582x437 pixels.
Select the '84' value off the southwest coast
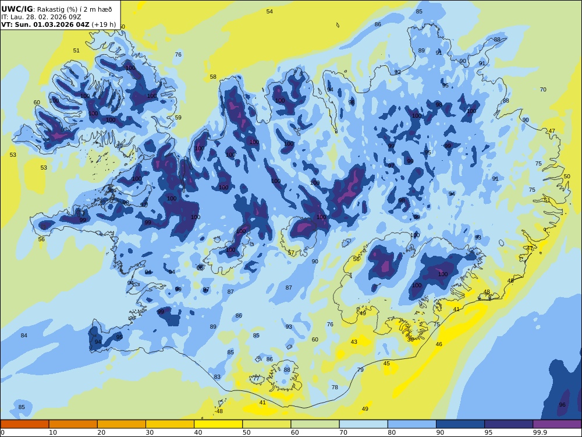pyautogui.click(x=24, y=336)
